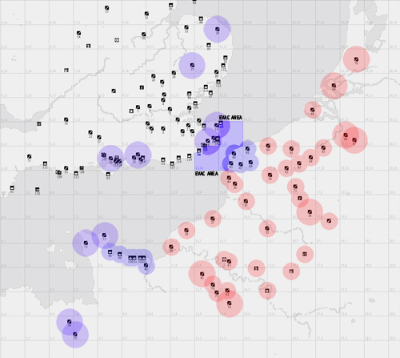400x358 pixels.
Task: Select ship marker 119 on the coastline
Action: 190,155
